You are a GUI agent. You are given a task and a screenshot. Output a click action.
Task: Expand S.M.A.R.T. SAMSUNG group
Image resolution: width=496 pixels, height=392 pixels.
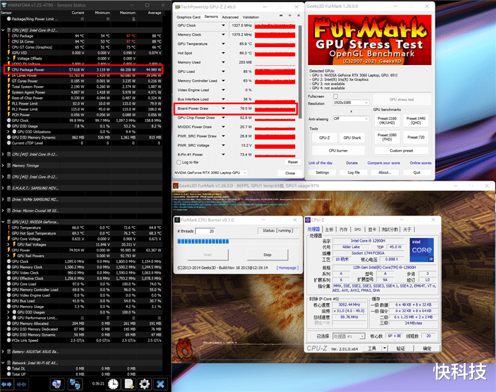click(3, 188)
